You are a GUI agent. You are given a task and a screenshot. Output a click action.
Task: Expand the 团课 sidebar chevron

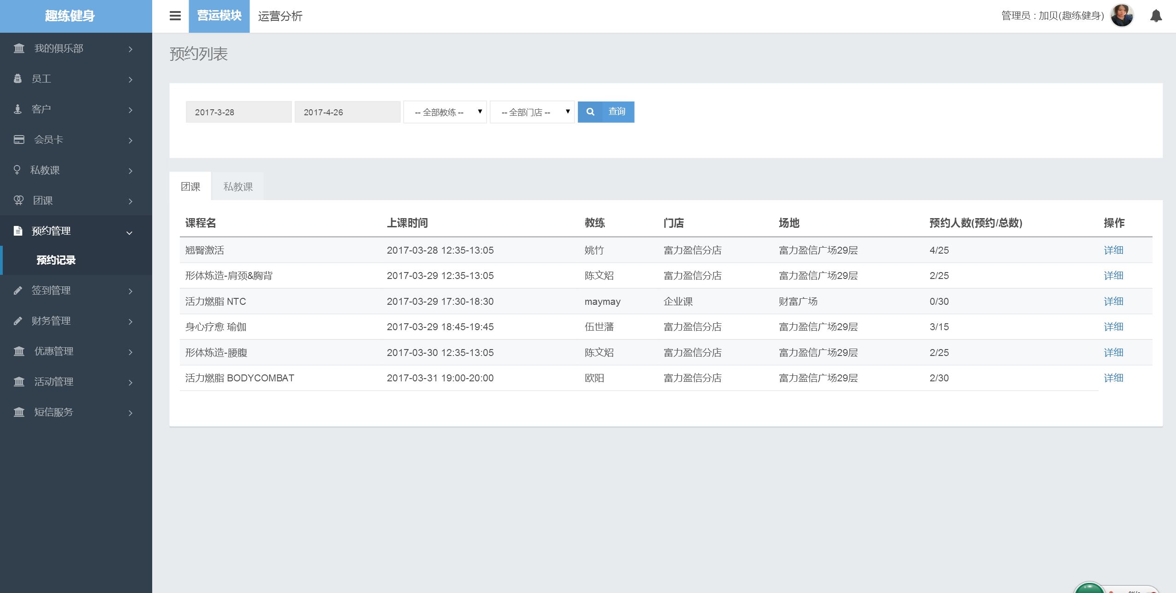point(131,202)
